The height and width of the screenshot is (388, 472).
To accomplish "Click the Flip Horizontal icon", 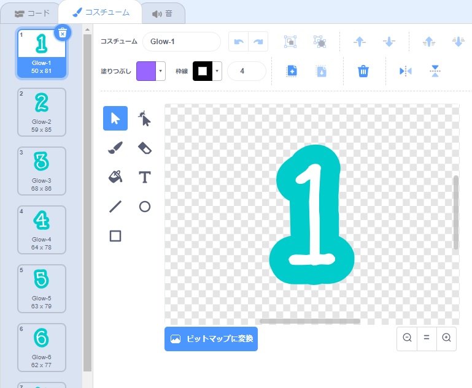I will pyautogui.click(x=406, y=71).
